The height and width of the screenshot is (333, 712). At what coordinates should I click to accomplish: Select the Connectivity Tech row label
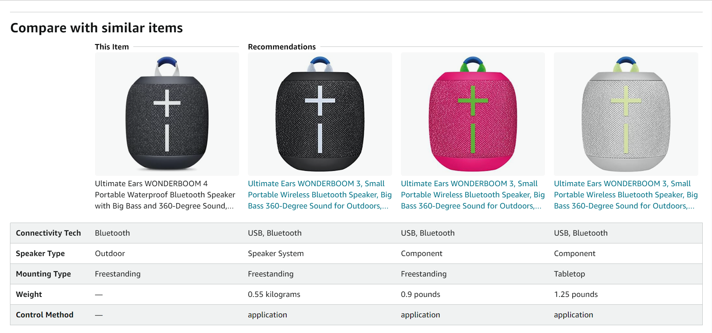[x=48, y=233]
